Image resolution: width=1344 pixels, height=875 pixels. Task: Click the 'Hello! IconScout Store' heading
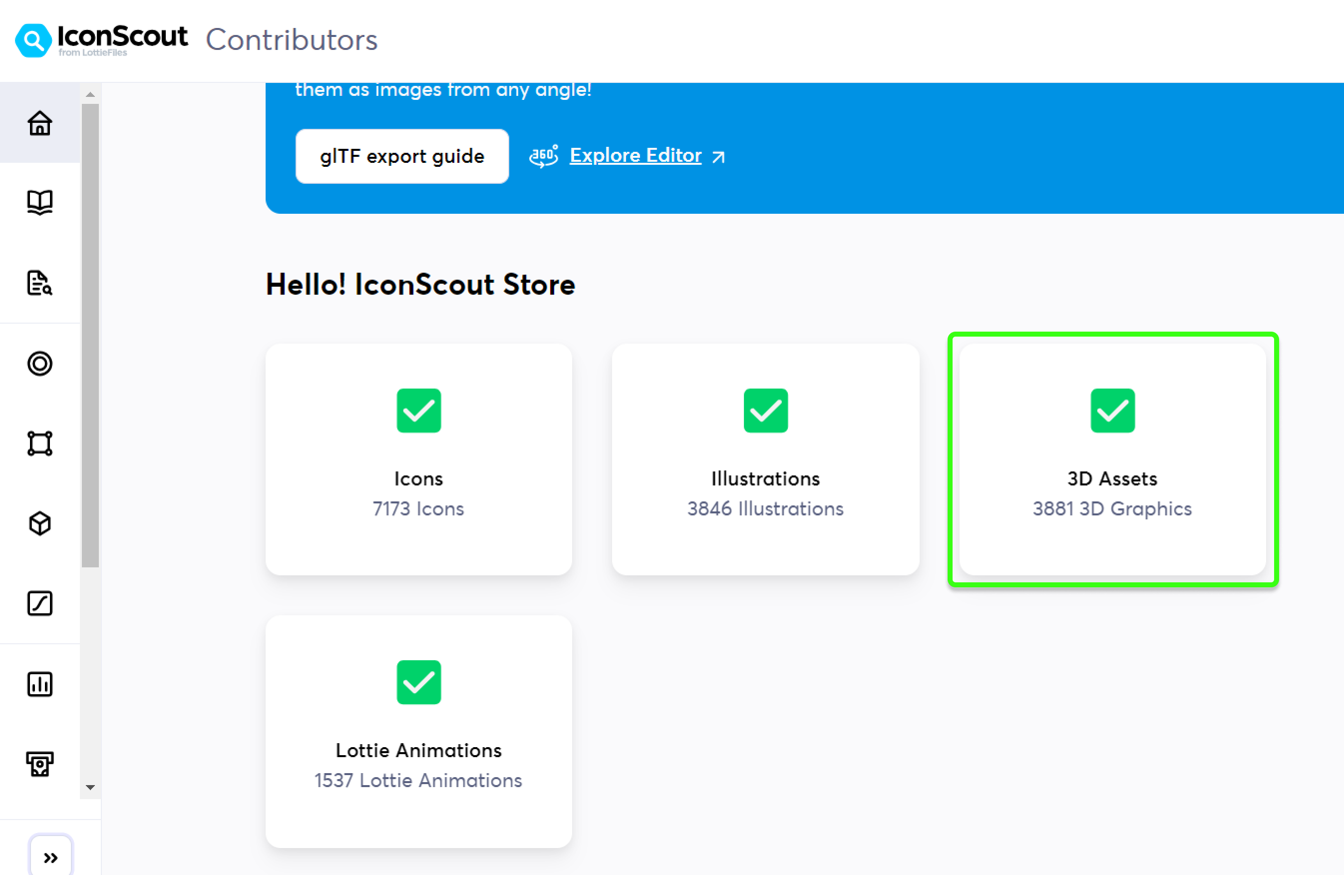pos(421,284)
